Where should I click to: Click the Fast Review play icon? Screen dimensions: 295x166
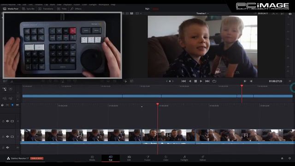(x=125, y=81)
